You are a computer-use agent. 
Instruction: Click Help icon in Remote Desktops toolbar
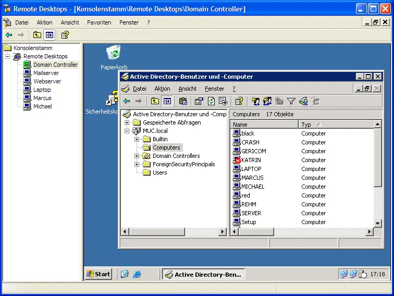click(x=65, y=35)
